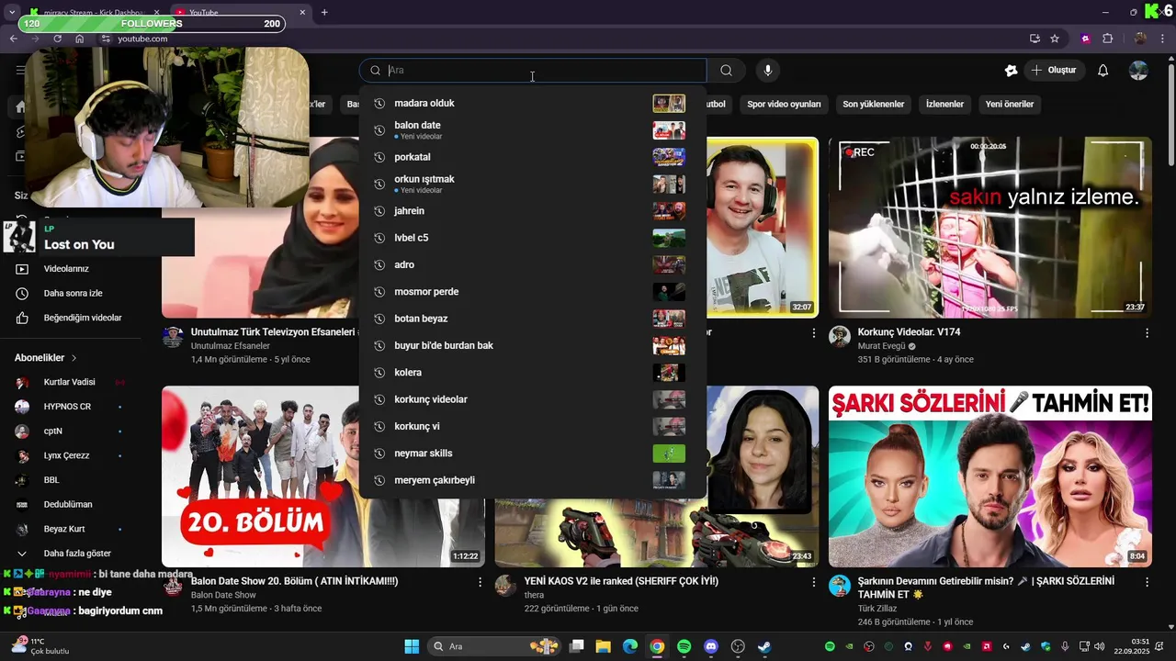This screenshot has width=1176, height=661.
Task: Open 'Videolarınız' in the sidebar
Action: tap(66, 269)
